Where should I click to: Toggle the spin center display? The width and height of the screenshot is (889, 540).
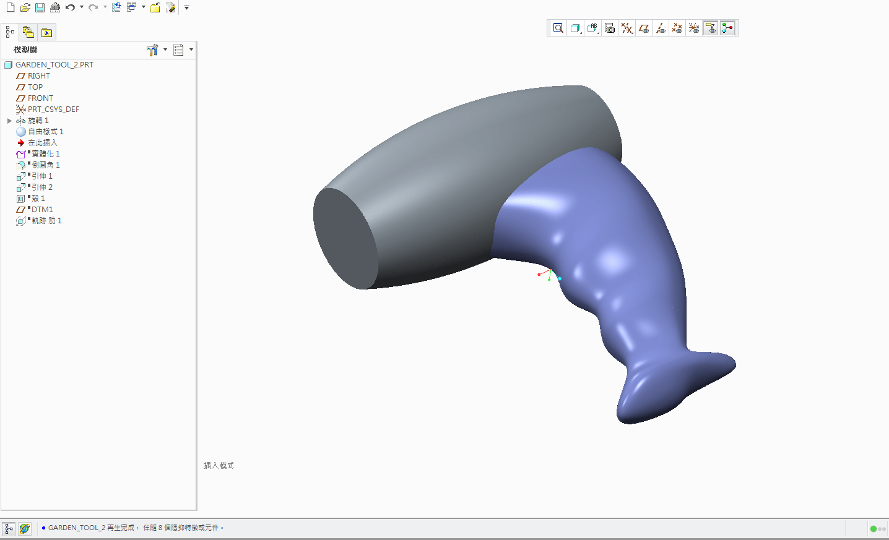tap(727, 28)
